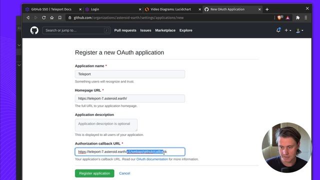Image resolution: width=320 pixels, height=180 pixels.
Task: Open the Brave Rewards triangle icon
Action: tap(288, 18)
